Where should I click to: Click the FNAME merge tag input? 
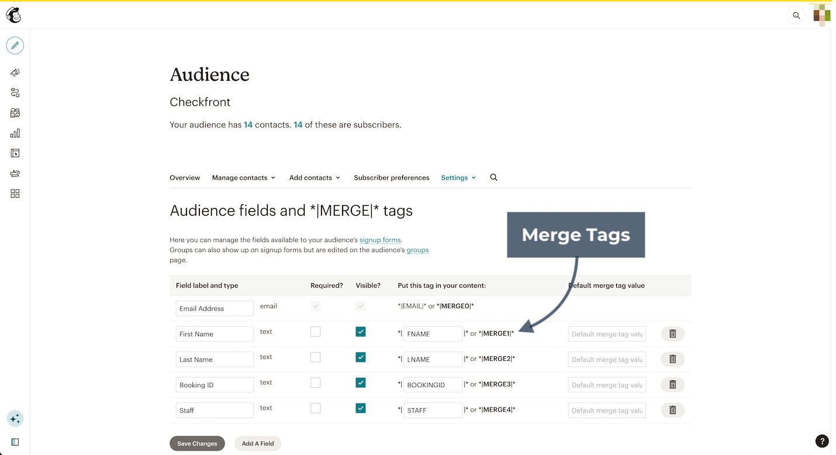433,334
